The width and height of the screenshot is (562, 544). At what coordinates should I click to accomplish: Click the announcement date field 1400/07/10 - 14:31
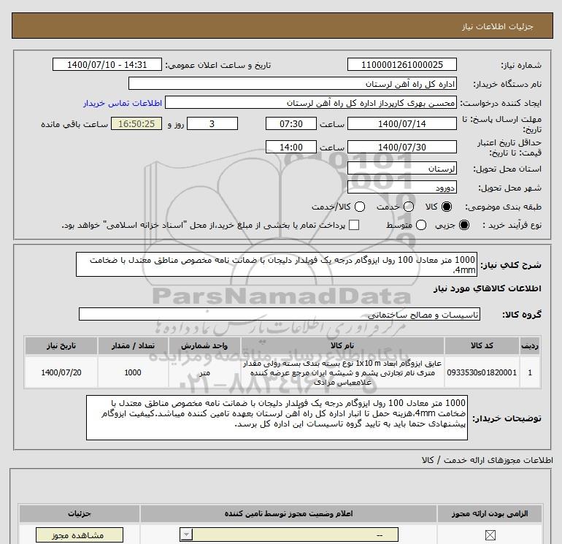pos(107,64)
